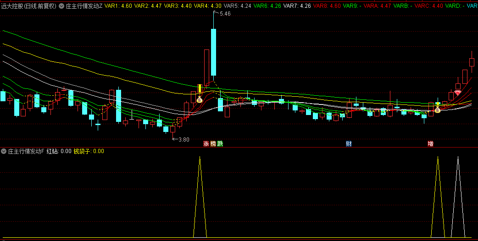Select the VAR7: 4.26 label

pyautogui.click(x=297, y=6)
